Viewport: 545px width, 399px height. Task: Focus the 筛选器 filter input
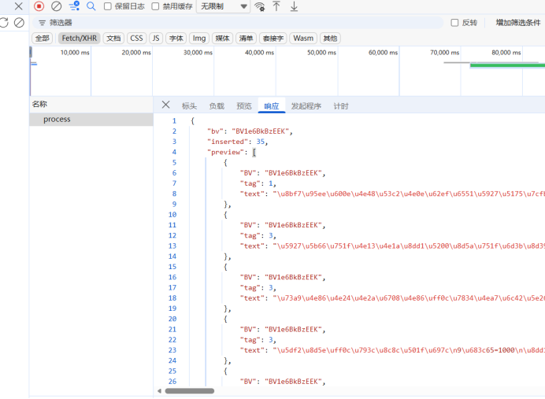pos(238,23)
